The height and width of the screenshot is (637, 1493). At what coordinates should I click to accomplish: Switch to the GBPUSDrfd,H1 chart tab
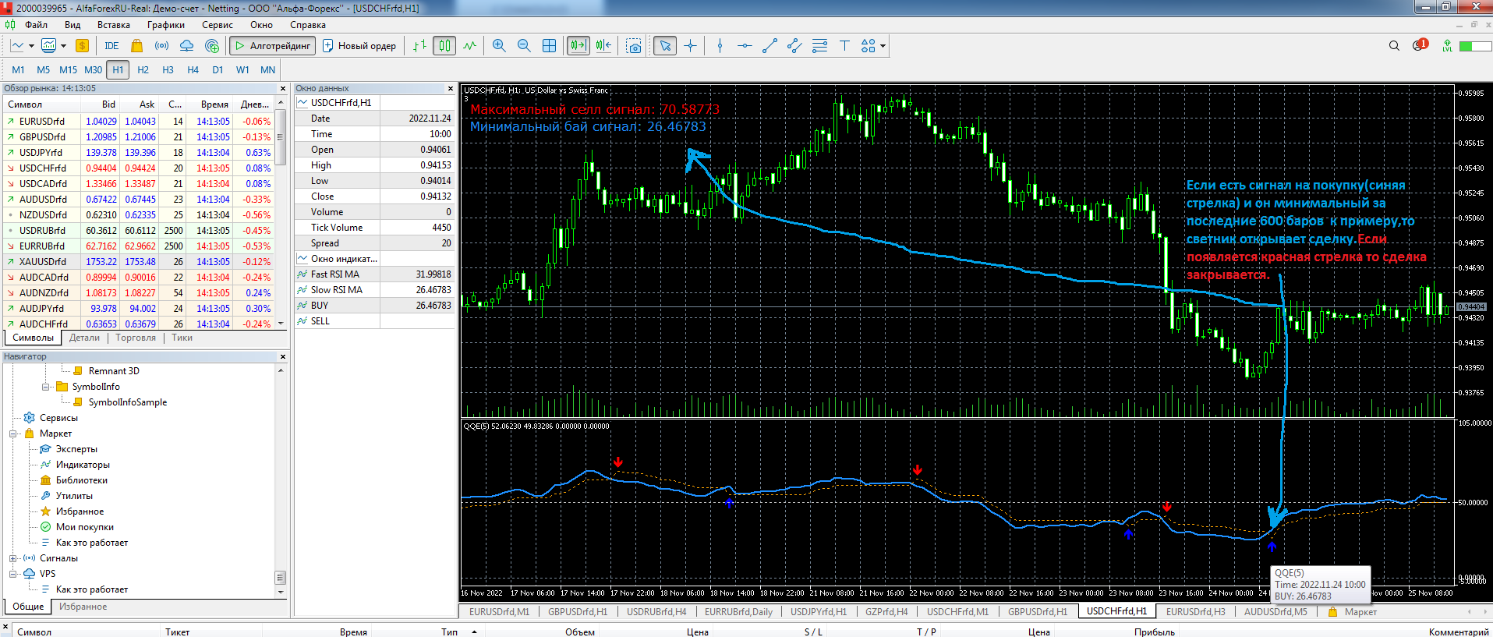577,612
